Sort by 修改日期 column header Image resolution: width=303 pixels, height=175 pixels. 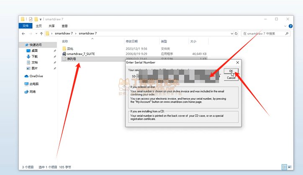131,41
